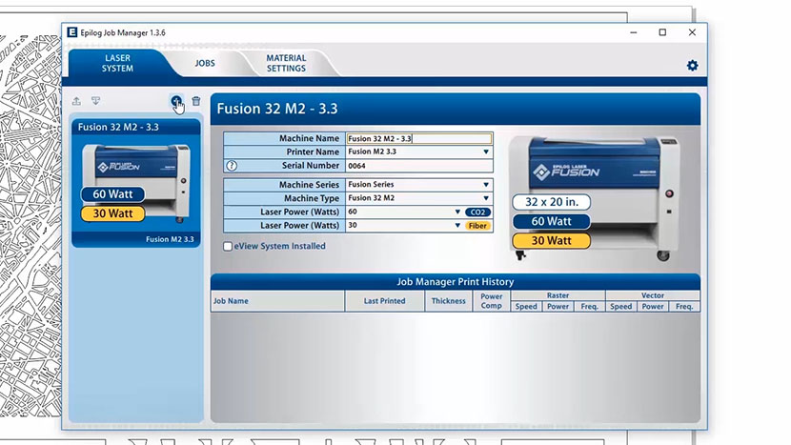791x445 pixels.
Task: Expand the Printer Name dropdown
Action: point(485,152)
